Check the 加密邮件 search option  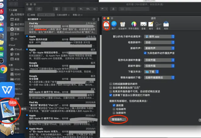coord(114,113)
